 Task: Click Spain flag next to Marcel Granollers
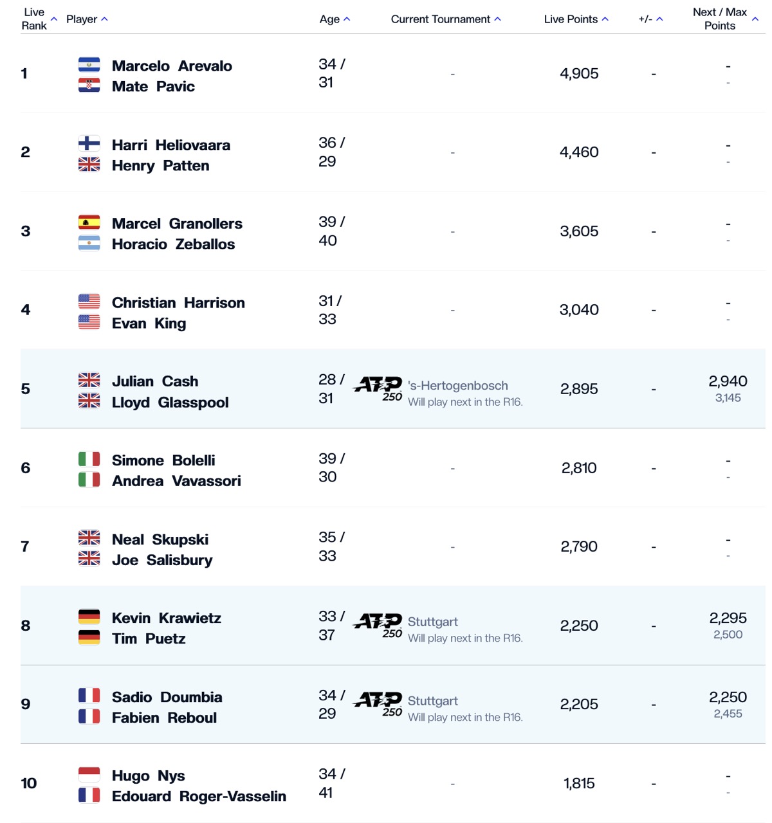tap(89, 222)
